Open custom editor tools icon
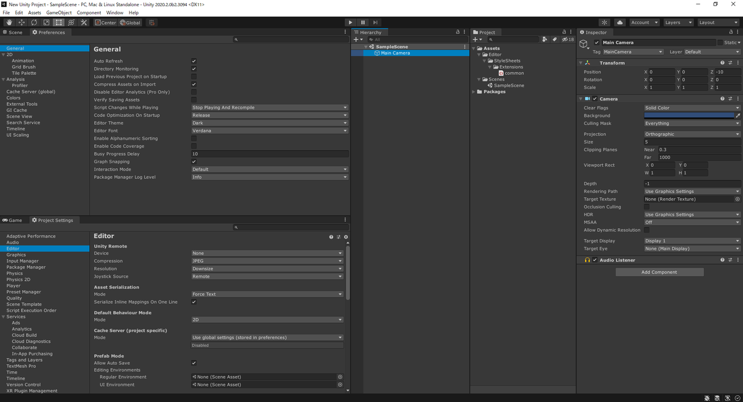The height and width of the screenshot is (402, 743). (84, 22)
